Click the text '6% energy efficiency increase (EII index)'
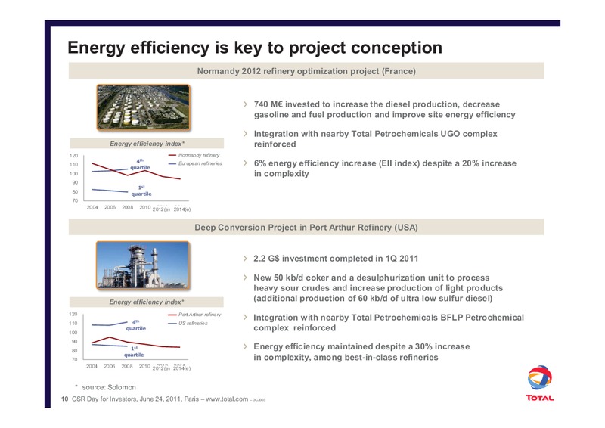Viewport: 605px width, 428px height. pos(337,163)
